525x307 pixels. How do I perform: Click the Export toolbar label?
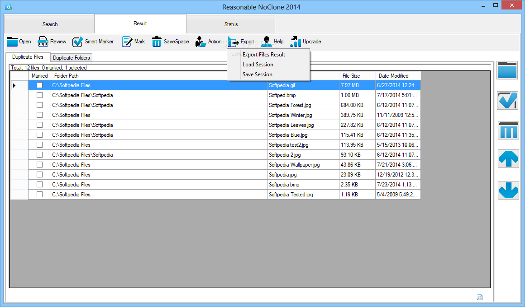247,42
